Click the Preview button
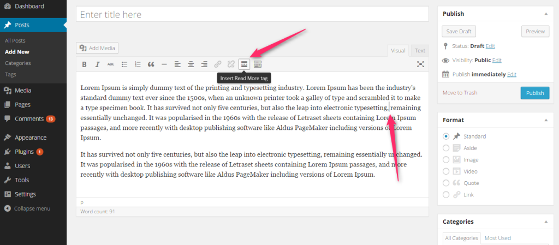The image size is (559, 245). tap(535, 31)
